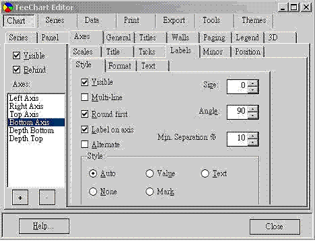315x242 pixels.
Task: Open the Legend sub-tab
Action: pyautogui.click(x=247, y=38)
